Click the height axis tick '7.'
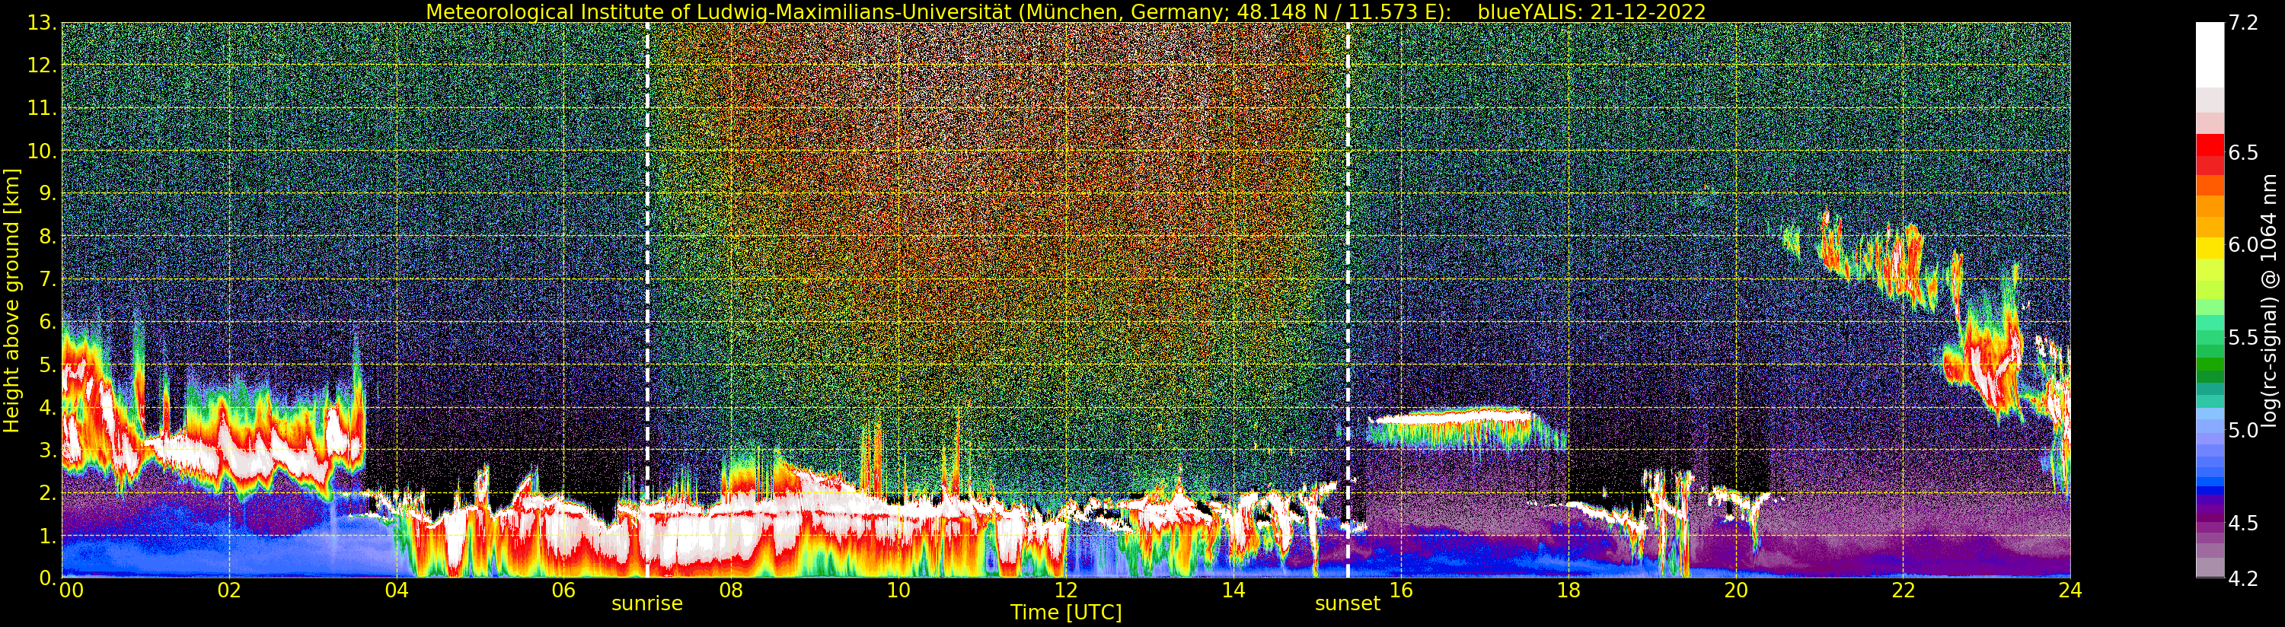Screen dimensions: 2285x627 point(47,279)
